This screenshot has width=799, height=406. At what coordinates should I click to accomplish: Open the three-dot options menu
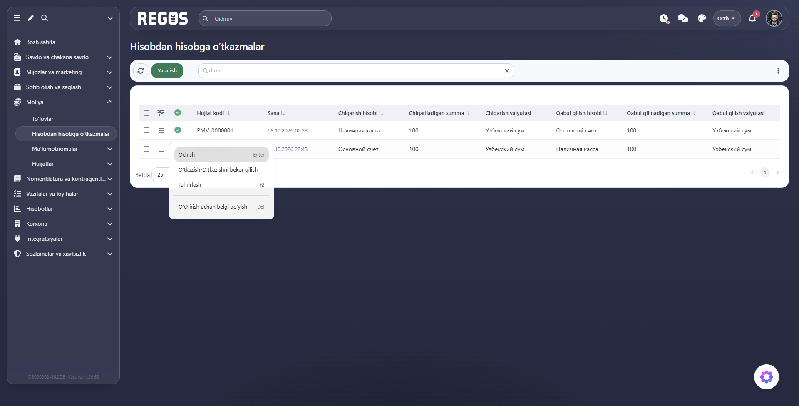pos(778,71)
